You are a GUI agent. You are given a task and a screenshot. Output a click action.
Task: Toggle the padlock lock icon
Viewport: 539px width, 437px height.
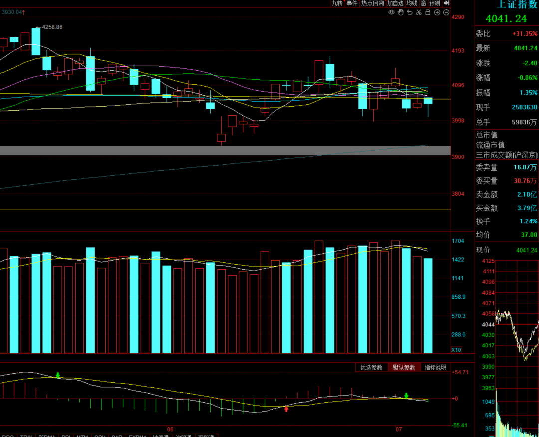(428, 12)
